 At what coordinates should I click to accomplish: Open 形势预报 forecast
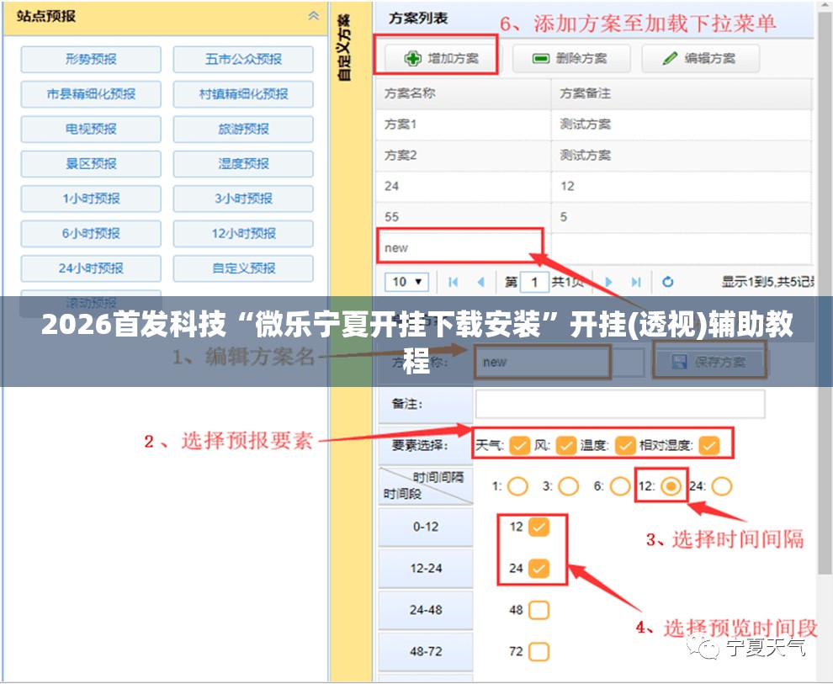pos(91,59)
